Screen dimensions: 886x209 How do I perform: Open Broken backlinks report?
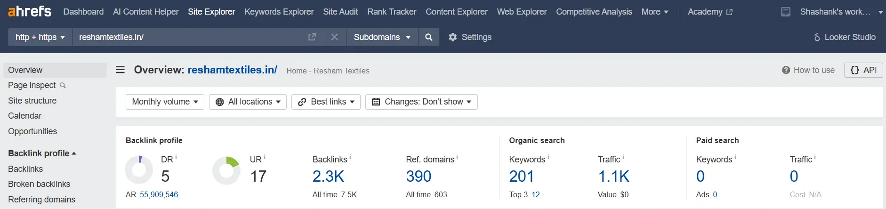pos(39,184)
